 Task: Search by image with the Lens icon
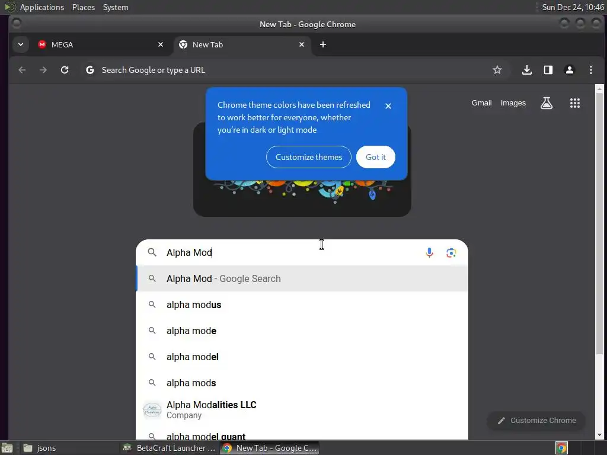(x=451, y=252)
